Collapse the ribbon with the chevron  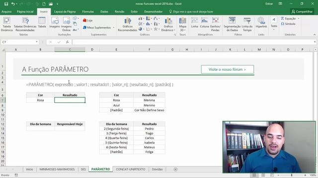click(x=315, y=35)
